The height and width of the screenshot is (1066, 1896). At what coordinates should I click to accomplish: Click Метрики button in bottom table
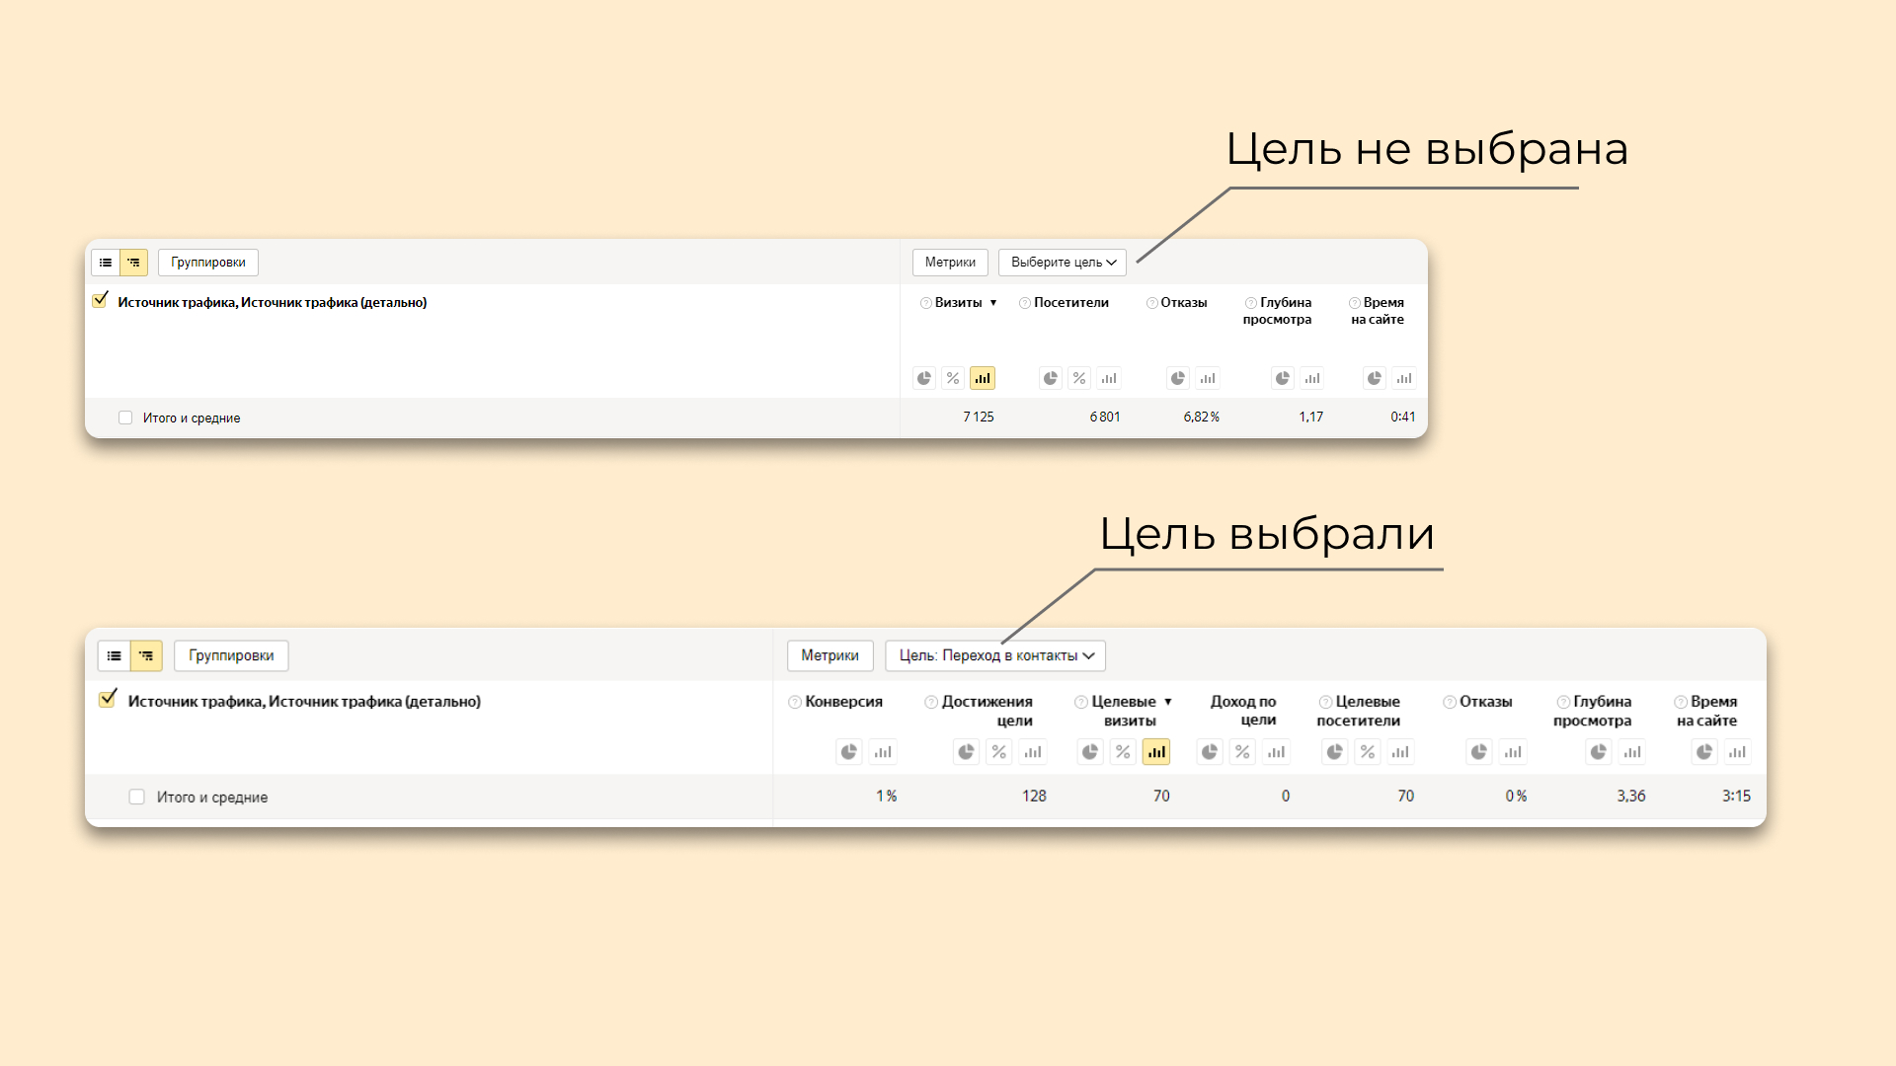[829, 654]
